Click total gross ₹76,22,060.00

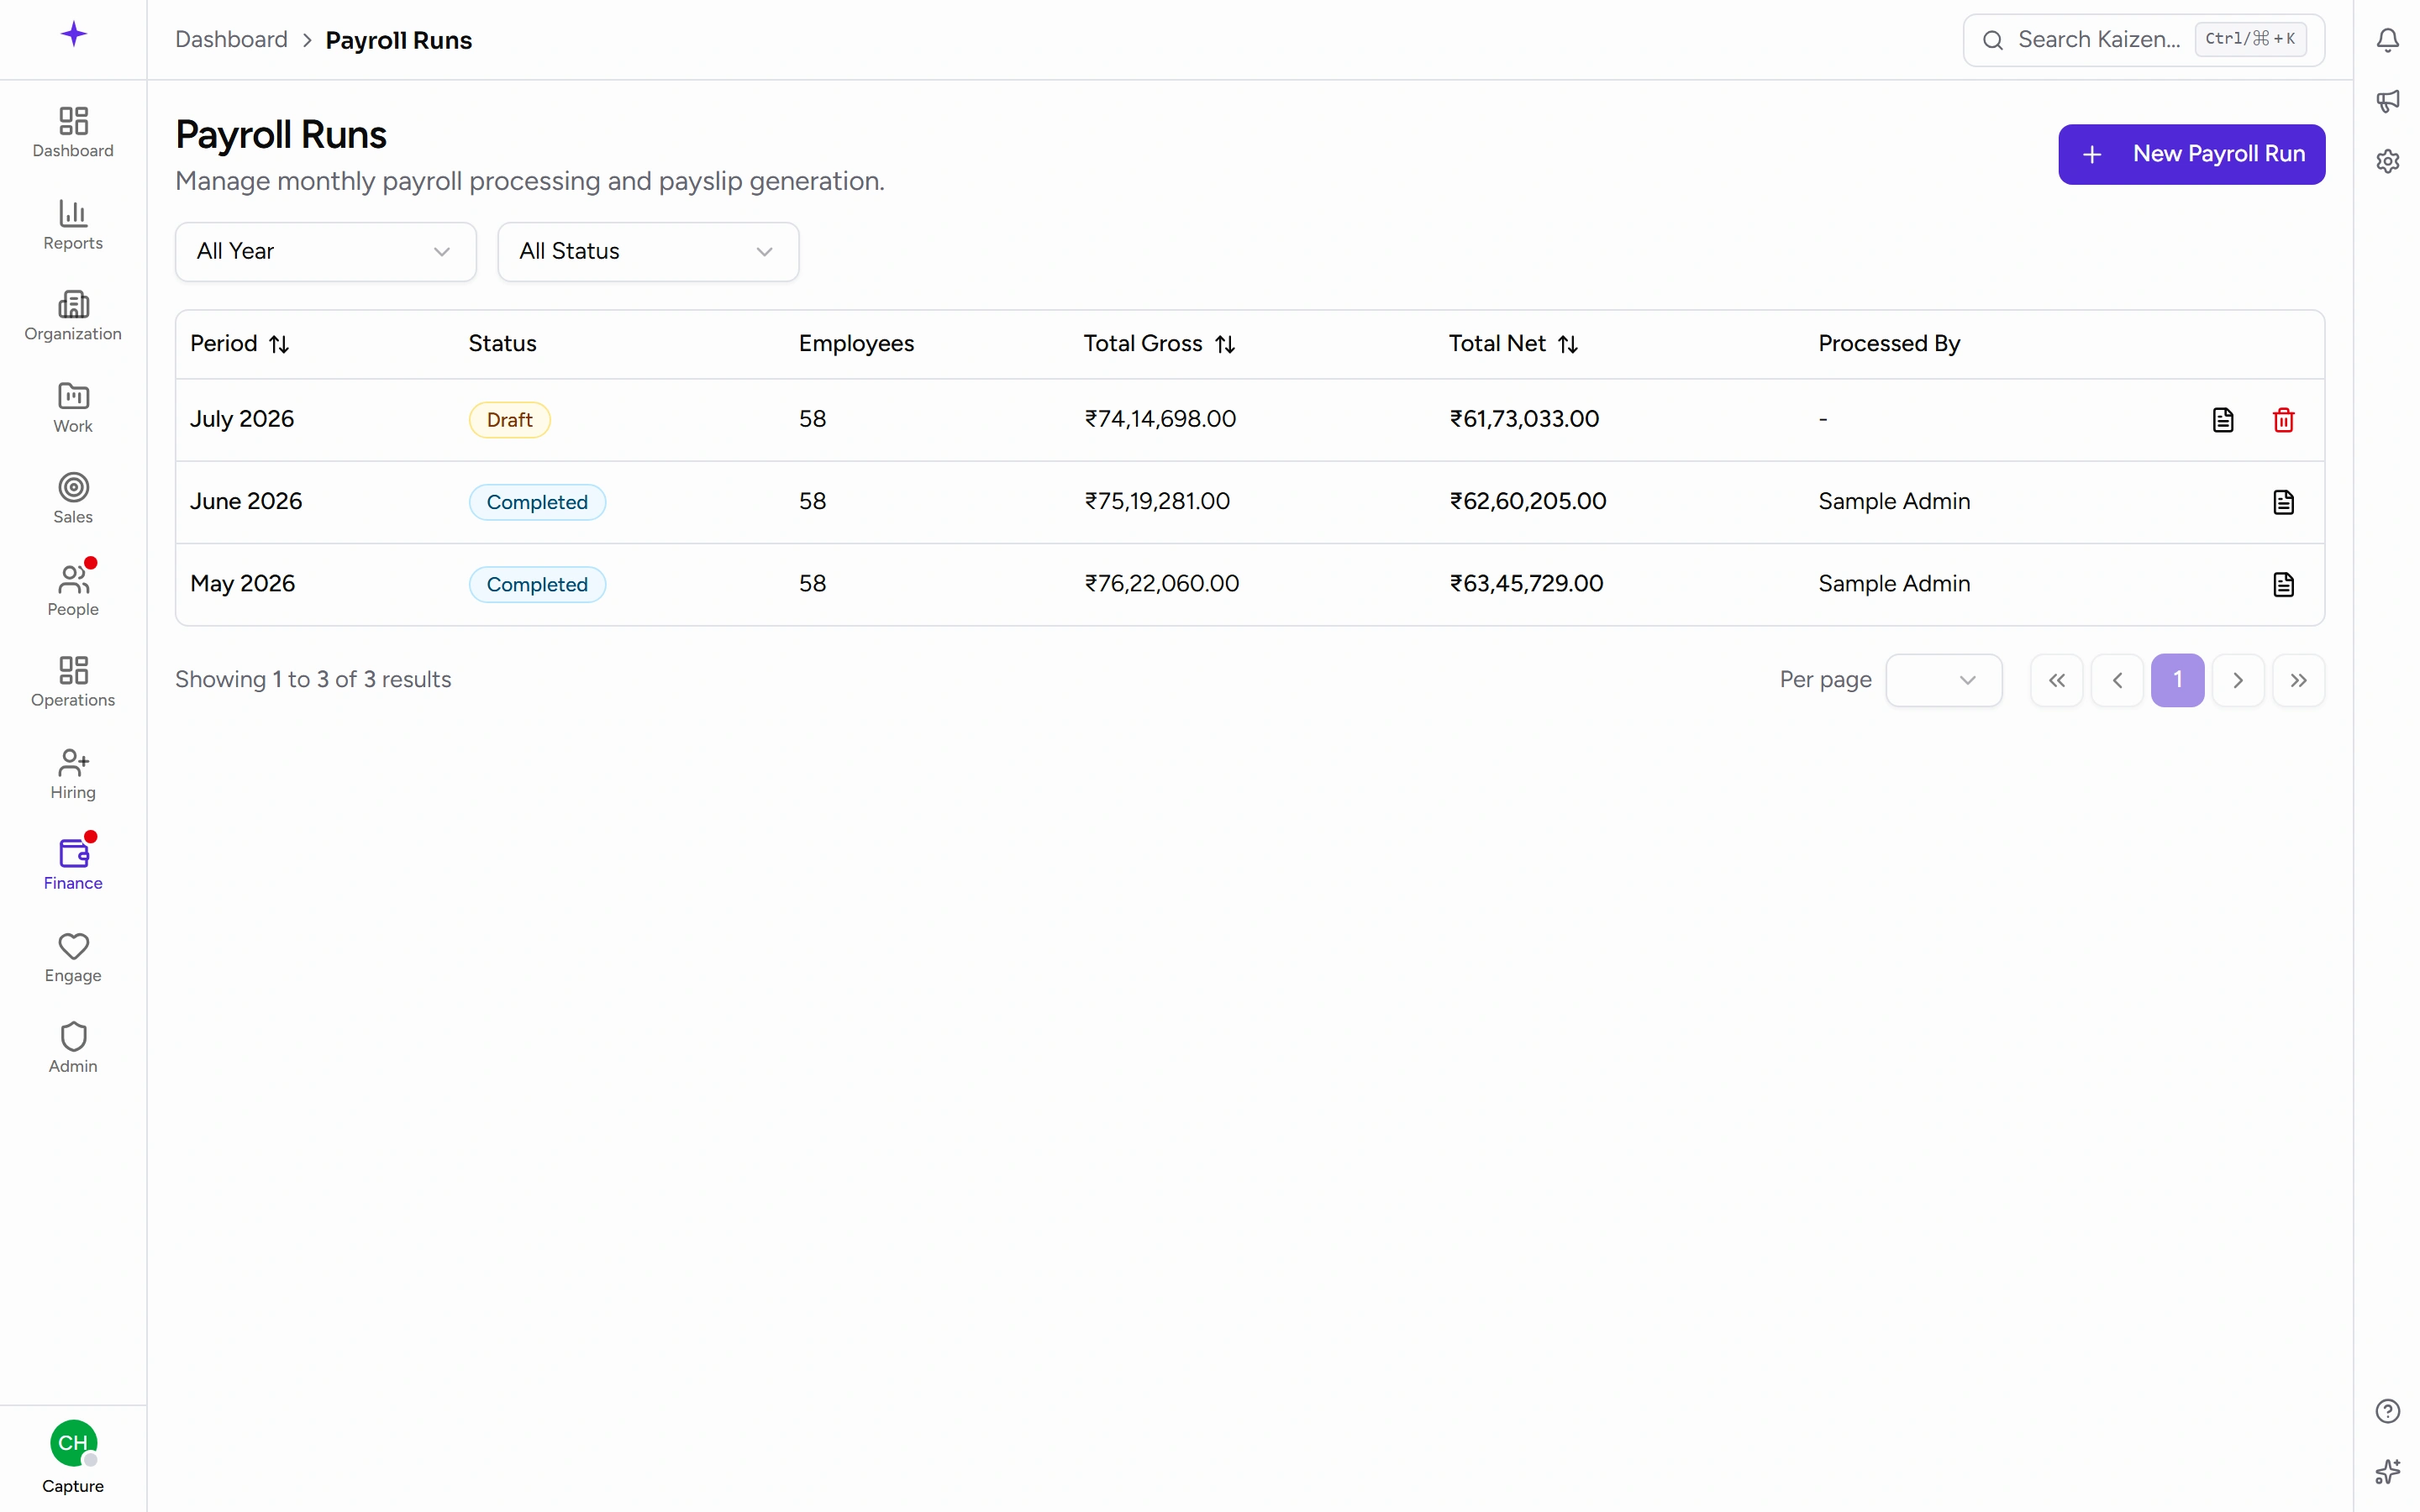click(1162, 583)
